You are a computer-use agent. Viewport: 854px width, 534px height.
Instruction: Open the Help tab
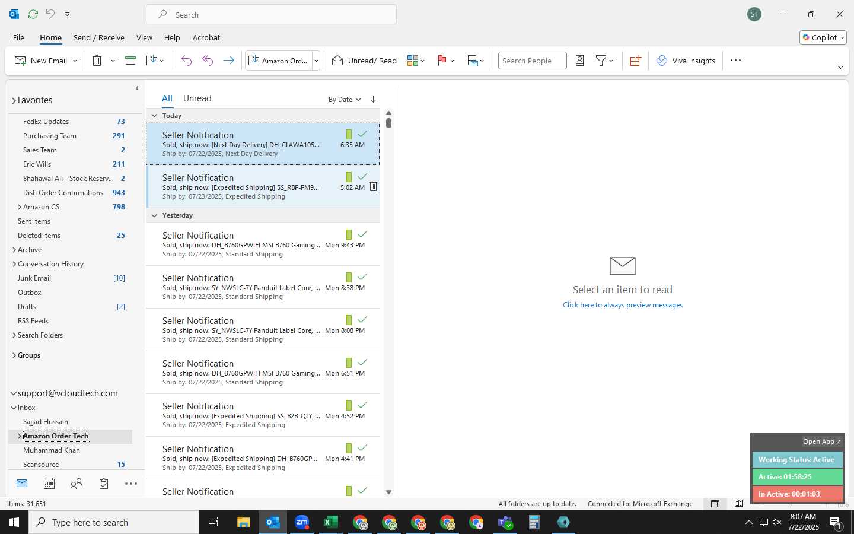172,37
